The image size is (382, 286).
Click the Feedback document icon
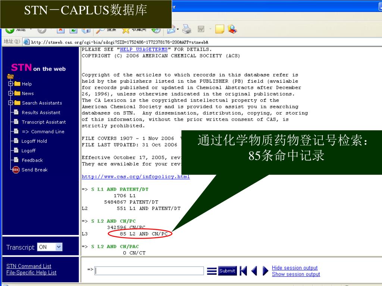point(16,159)
